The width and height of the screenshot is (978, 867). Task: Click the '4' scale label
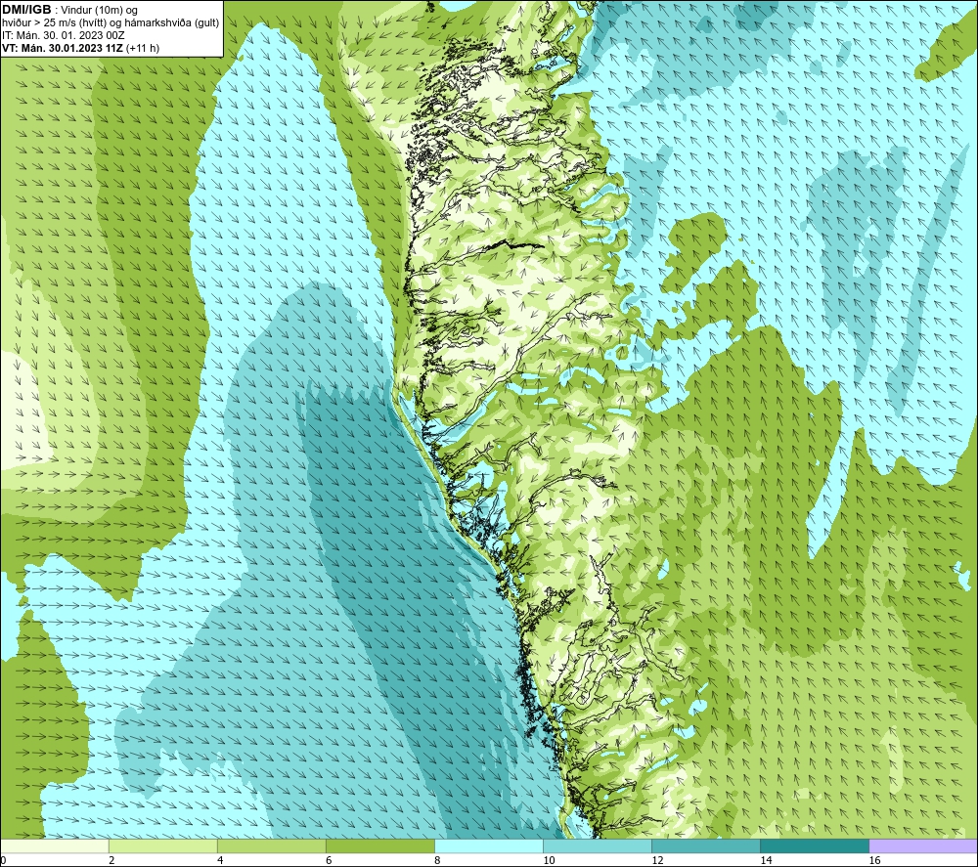220,860
